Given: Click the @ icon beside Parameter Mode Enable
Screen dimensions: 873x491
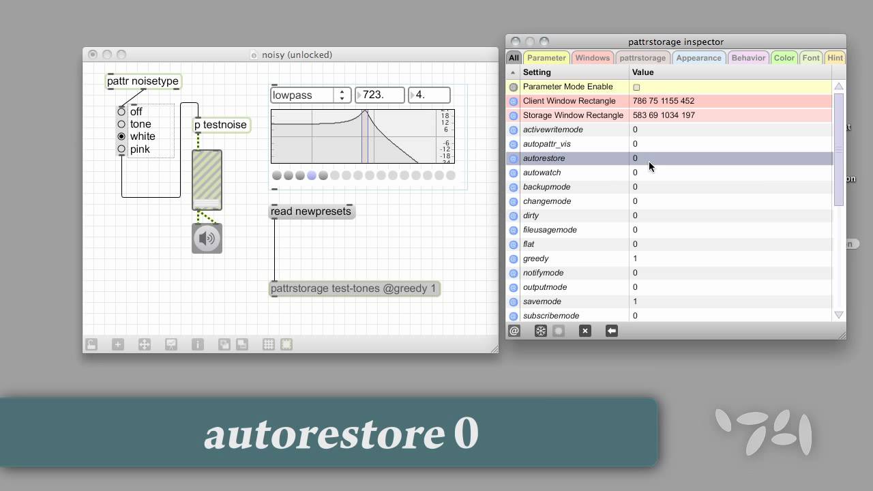Looking at the screenshot, I should point(514,87).
